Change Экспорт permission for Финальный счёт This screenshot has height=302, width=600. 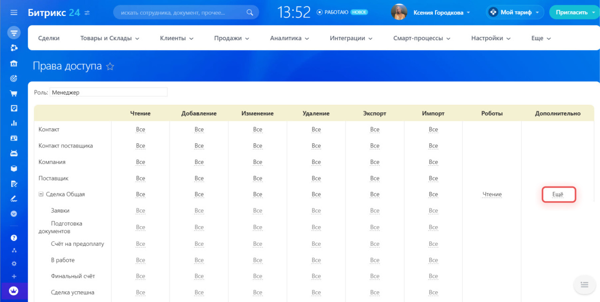[x=375, y=276]
